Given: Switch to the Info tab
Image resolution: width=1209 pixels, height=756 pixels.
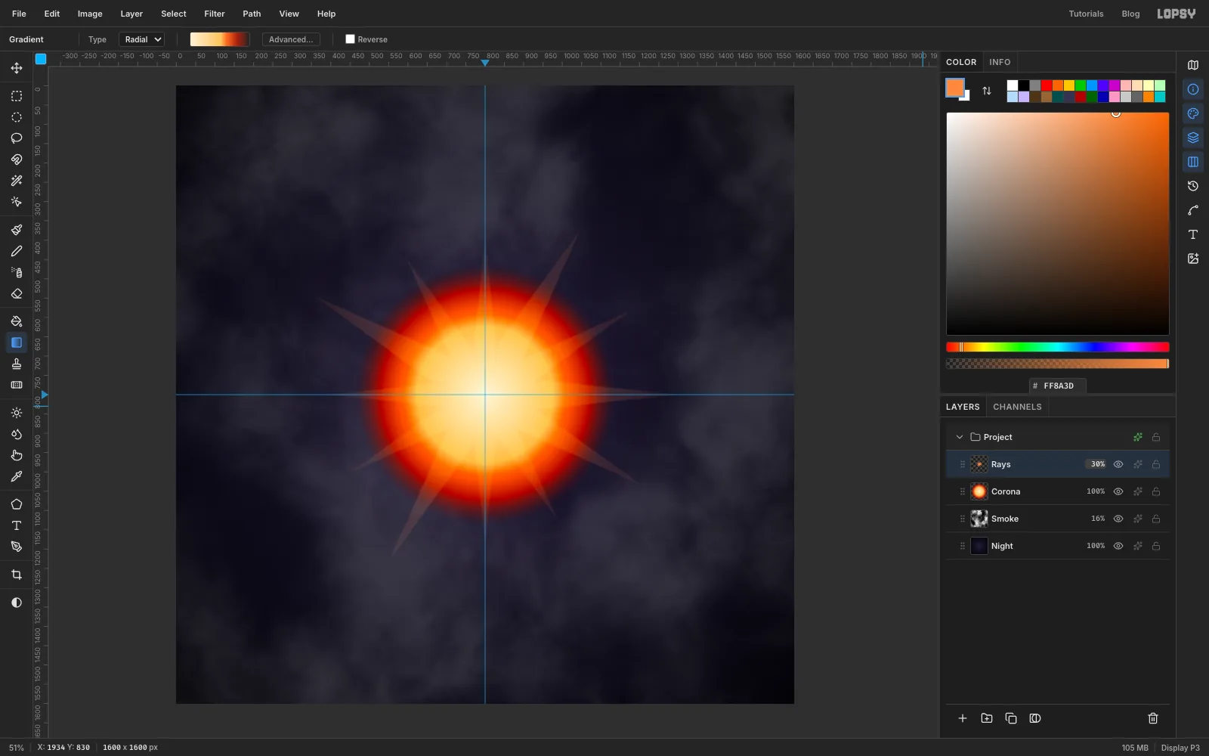Looking at the screenshot, I should pos(1000,62).
